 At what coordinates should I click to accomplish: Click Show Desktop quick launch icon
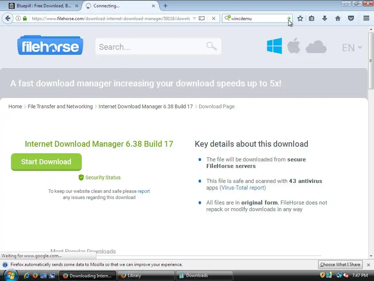pos(43,276)
